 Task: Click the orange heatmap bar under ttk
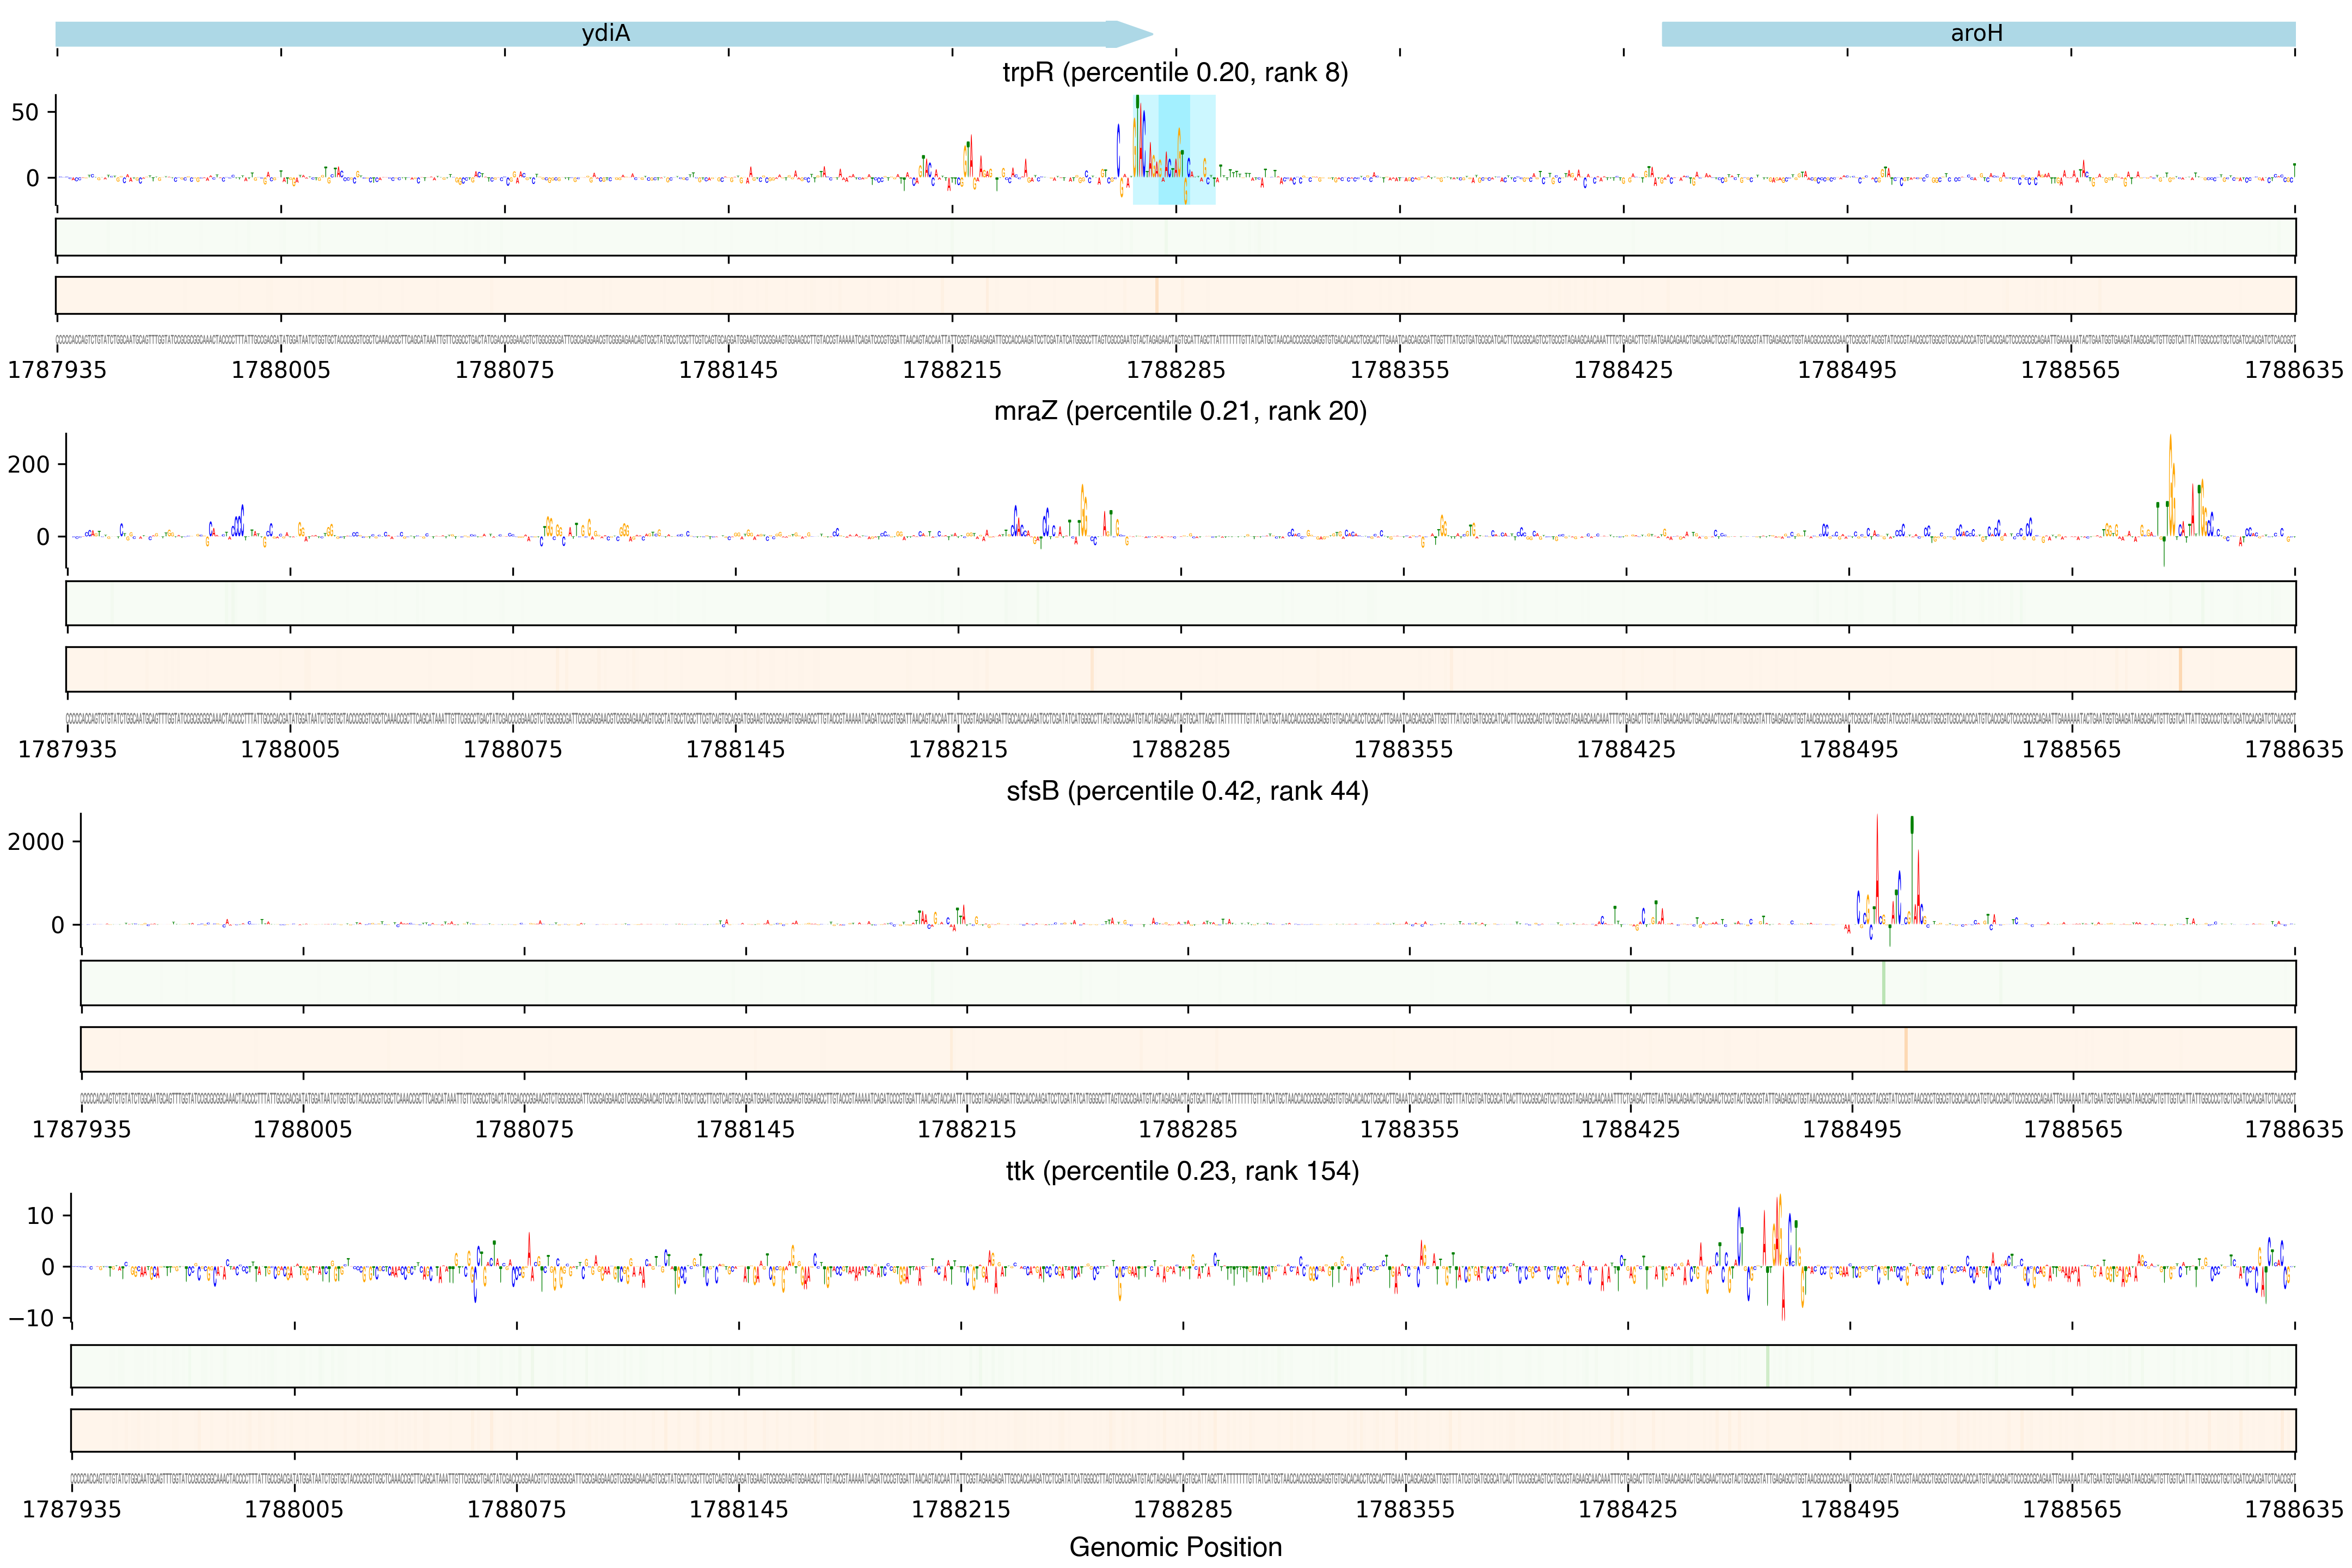[x=1182, y=1430]
